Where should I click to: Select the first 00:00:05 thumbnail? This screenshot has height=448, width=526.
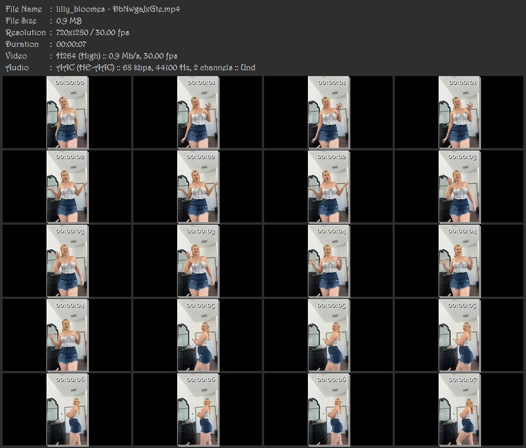198,335
